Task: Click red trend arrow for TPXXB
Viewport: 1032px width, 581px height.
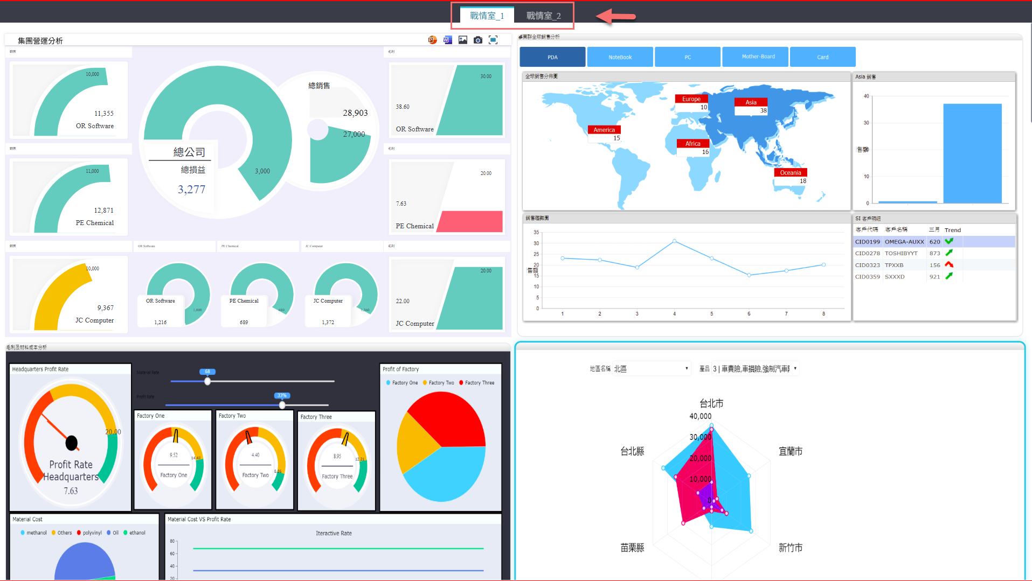Action: pyautogui.click(x=949, y=265)
